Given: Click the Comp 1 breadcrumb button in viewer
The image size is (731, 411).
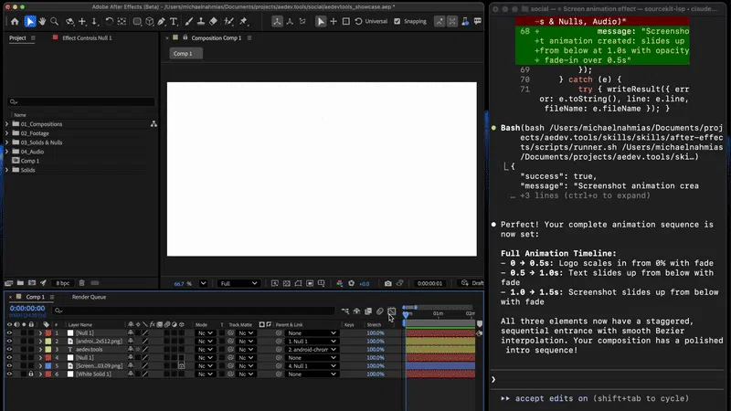Looking at the screenshot, I should tap(185, 54).
